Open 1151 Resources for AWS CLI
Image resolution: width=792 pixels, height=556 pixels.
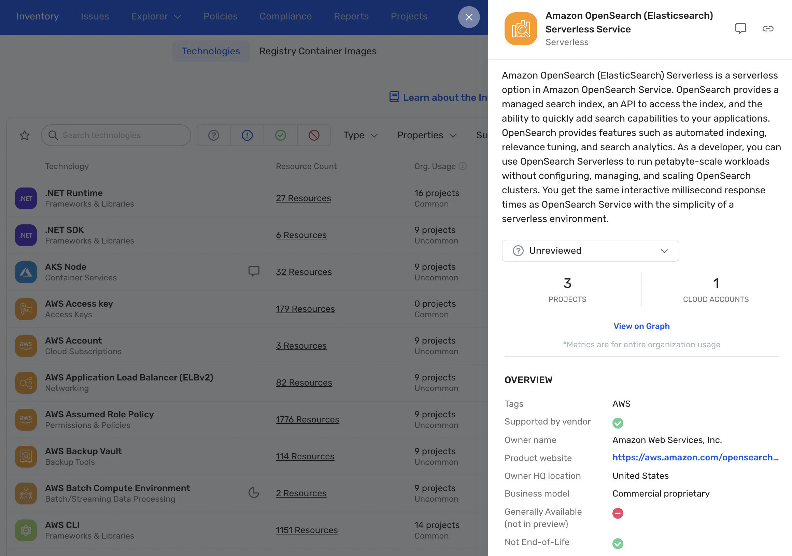(x=307, y=530)
